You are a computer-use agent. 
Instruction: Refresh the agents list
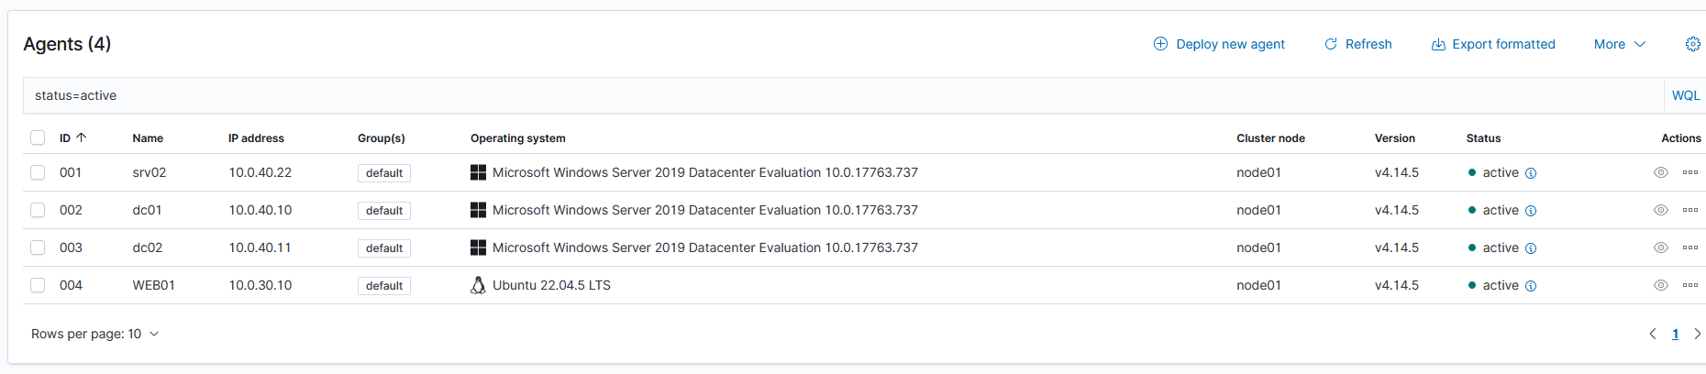(x=1357, y=44)
